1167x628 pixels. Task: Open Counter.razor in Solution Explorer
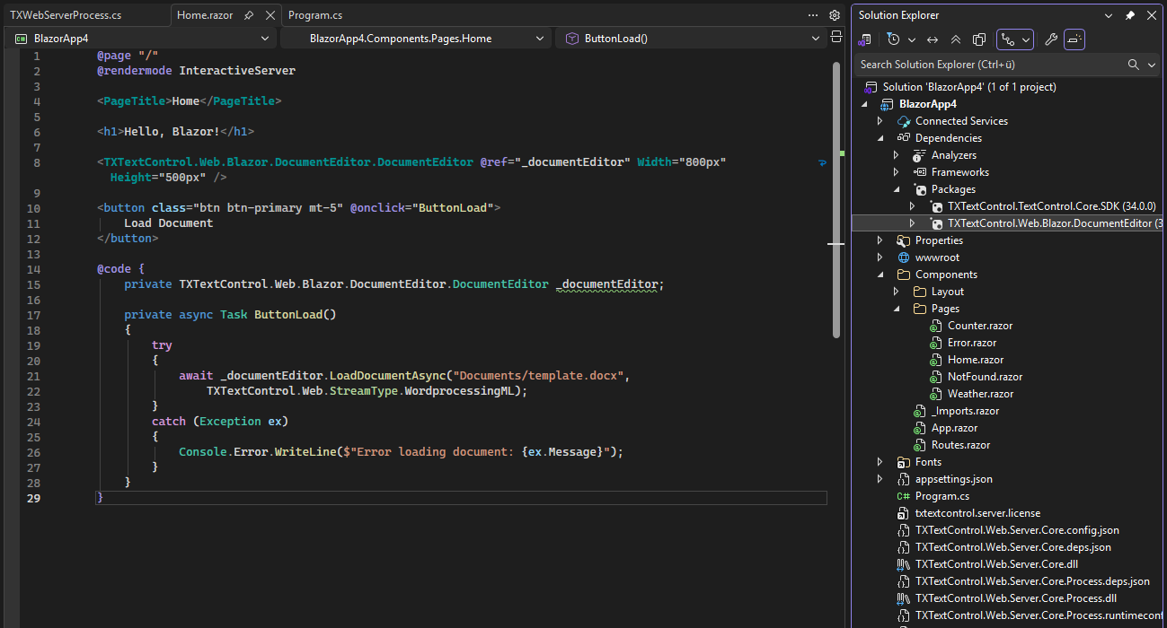click(979, 326)
